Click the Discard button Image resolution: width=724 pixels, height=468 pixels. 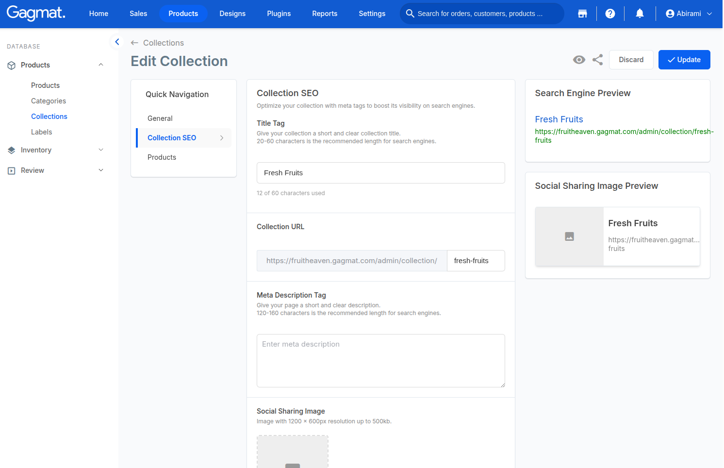click(631, 60)
